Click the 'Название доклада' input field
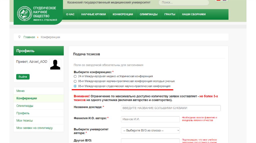The height and width of the screenshot is (143, 256). (x=171, y=108)
